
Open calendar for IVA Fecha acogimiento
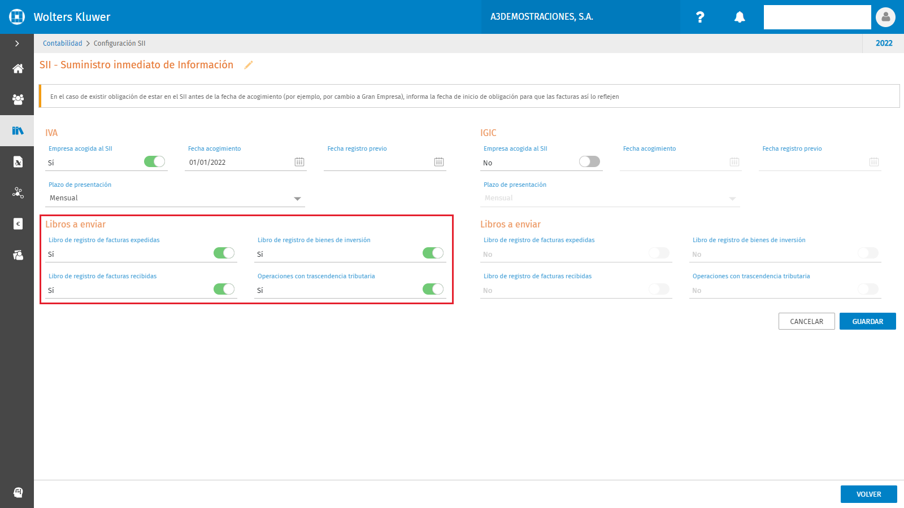[299, 162]
